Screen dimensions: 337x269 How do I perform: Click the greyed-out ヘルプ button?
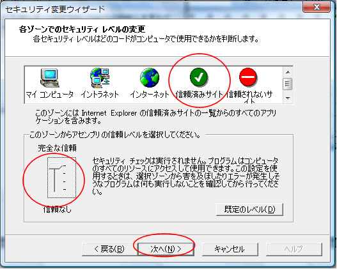294,249
